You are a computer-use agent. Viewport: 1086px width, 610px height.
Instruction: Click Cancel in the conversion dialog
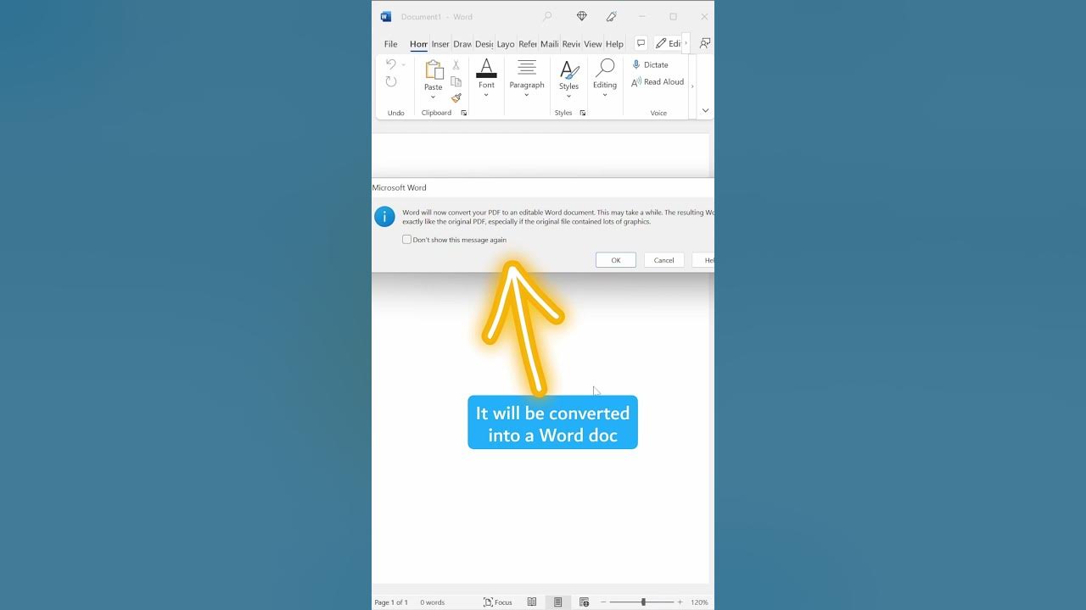[x=664, y=260]
